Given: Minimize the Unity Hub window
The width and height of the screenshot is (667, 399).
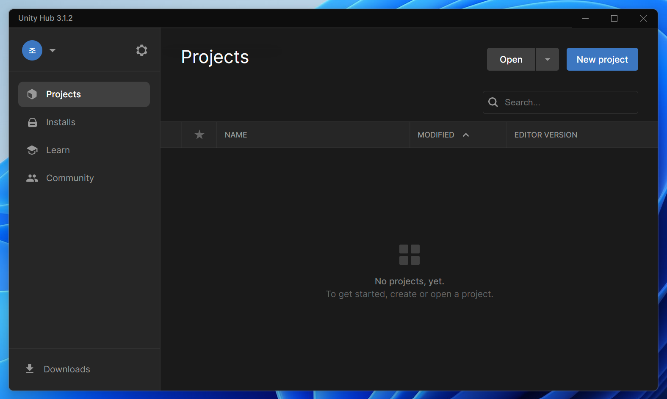Looking at the screenshot, I should coord(585,18).
